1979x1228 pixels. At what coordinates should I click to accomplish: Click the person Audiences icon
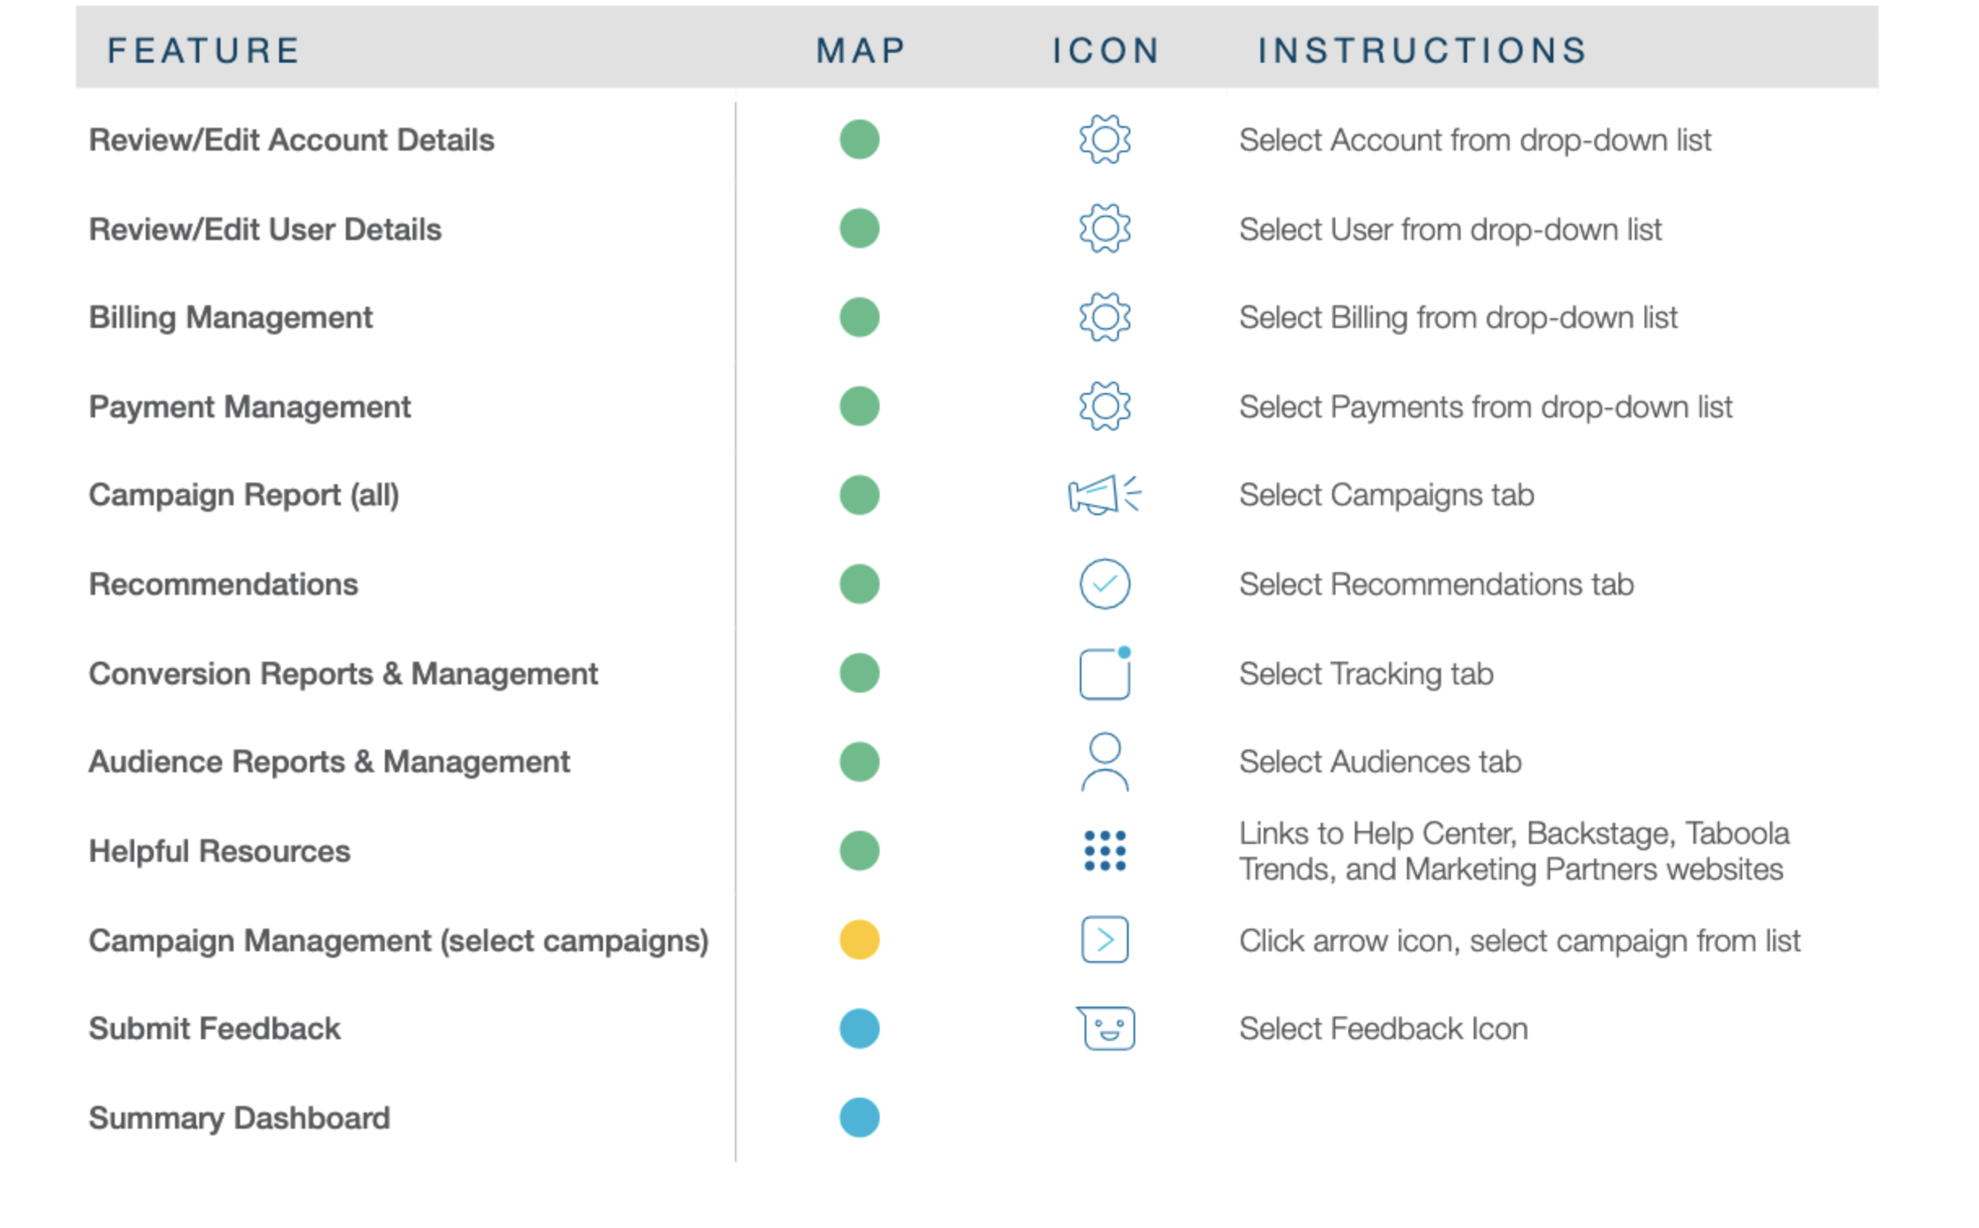pos(1105,763)
